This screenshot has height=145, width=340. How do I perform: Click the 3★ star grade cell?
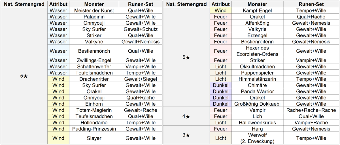pyautogui.click(x=186, y=135)
